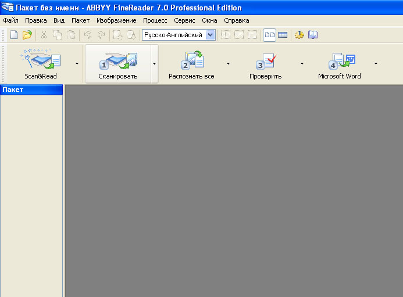This screenshot has height=297, width=403.
Task: Open the Правка menu
Action: [35, 20]
